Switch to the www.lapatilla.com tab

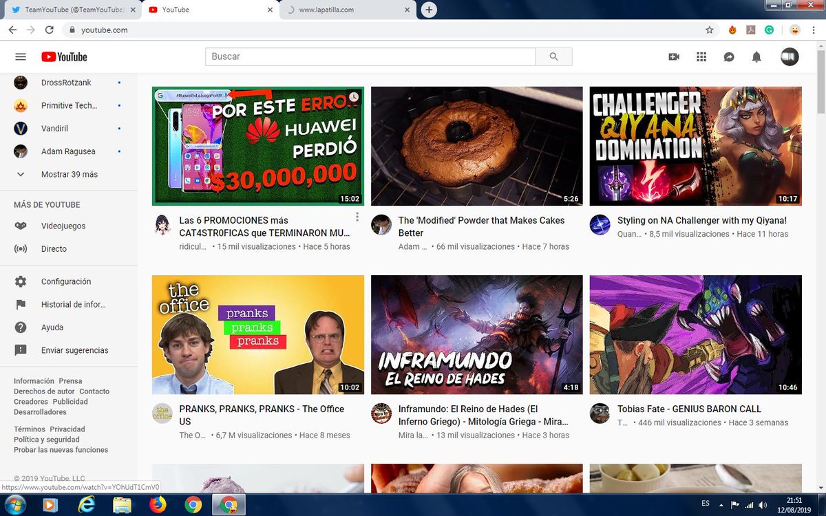(x=348, y=10)
